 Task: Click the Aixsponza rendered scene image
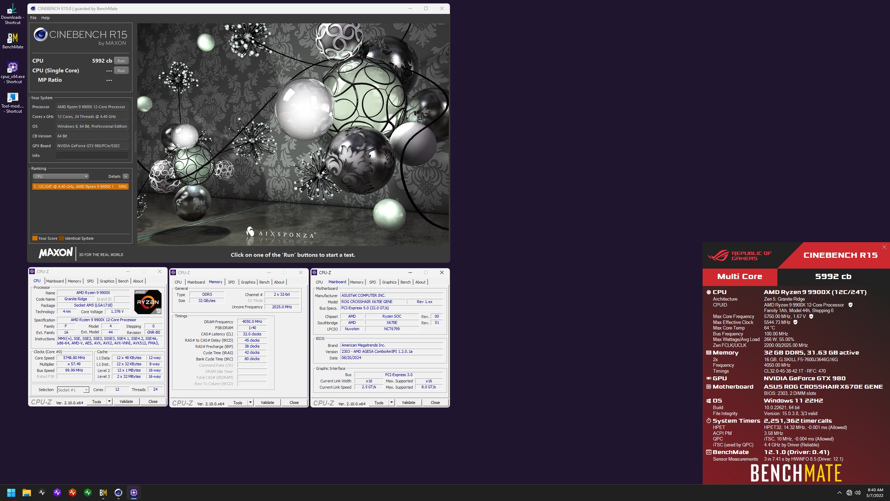[x=293, y=135]
